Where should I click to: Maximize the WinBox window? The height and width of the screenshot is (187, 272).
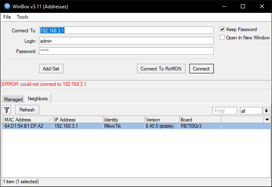(x=243, y=6)
